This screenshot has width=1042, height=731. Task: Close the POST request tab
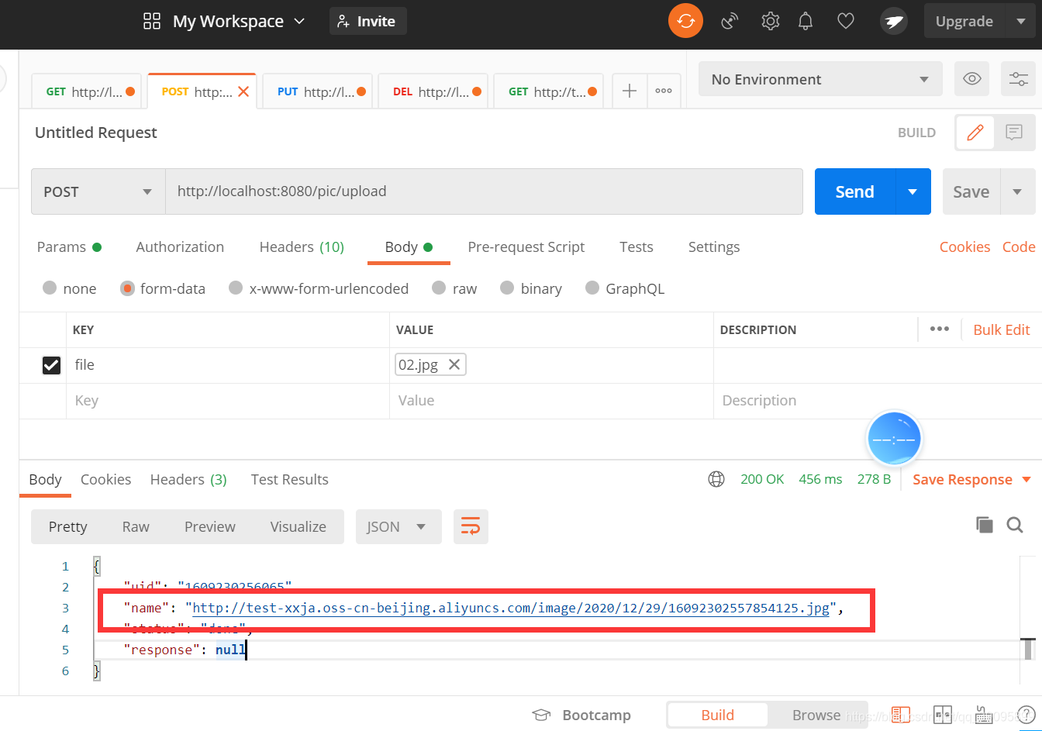tap(243, 91)
